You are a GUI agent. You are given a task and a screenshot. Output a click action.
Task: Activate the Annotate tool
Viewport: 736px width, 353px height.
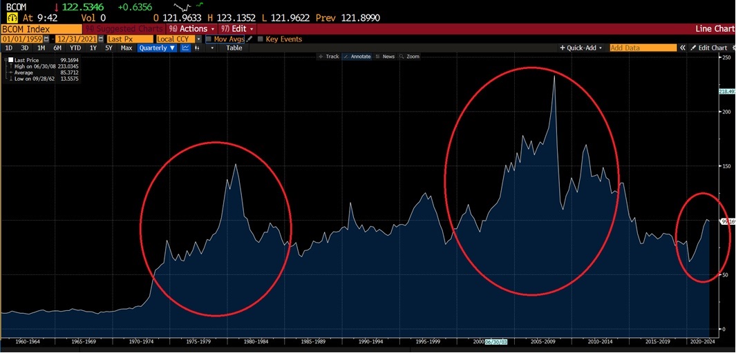tap(358, 56)
